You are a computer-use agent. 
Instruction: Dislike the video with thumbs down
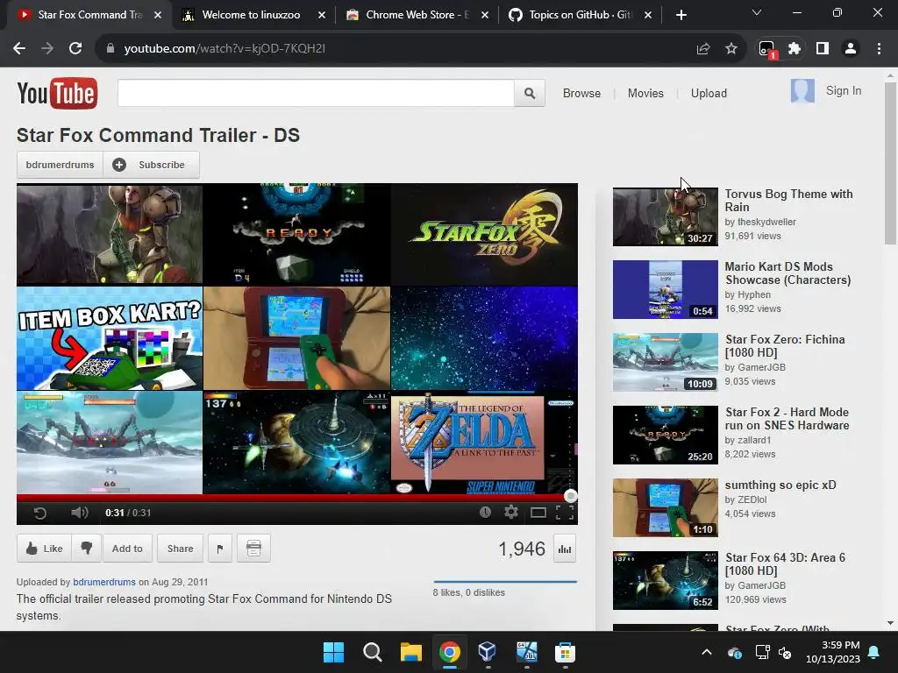pos(87,549)
